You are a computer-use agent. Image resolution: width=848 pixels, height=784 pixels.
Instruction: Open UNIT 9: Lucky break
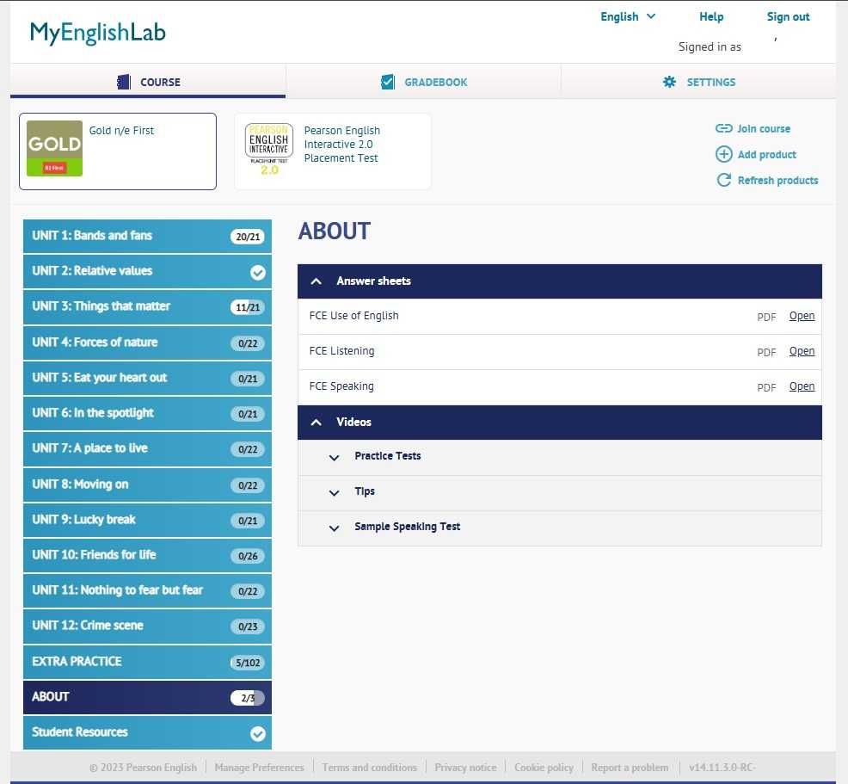(147, 520)
